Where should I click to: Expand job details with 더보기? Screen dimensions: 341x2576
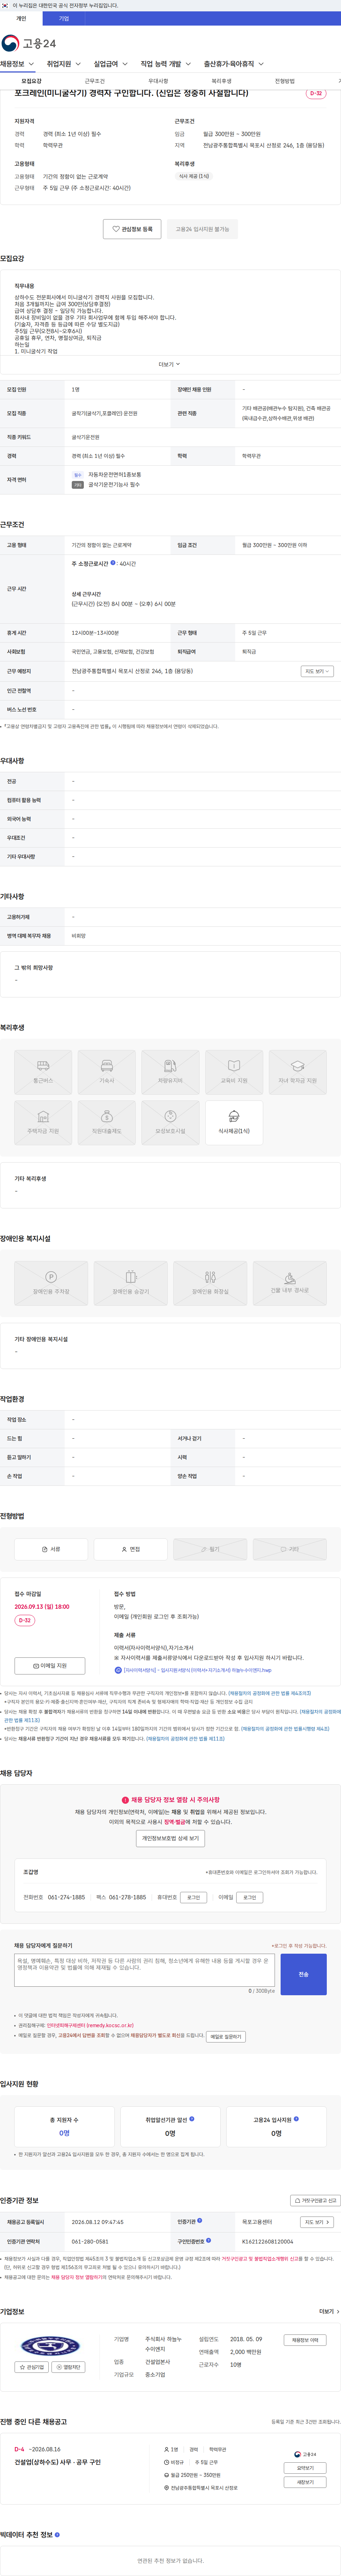point(170,364)
